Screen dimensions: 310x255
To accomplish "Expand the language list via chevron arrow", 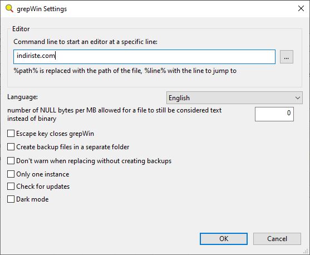I will pos(298,98).
